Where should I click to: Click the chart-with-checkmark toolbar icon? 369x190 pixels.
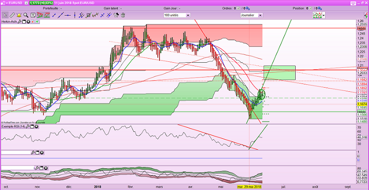pyautogui.click(x=89, y=15)
